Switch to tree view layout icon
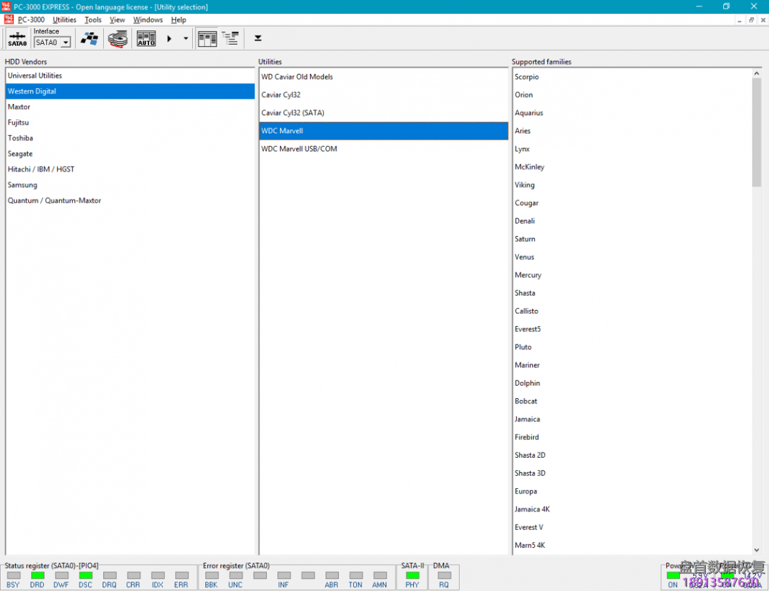The width and height of the screenshot is (769, 591). tap(230, 39)
